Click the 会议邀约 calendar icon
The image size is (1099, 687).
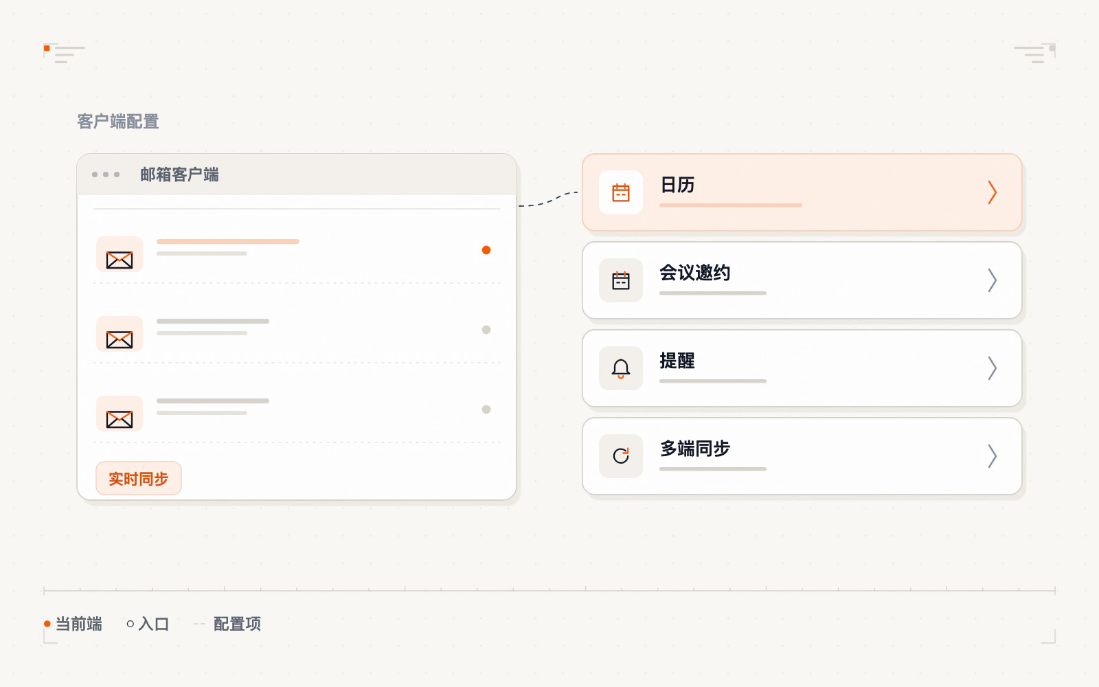tap(621, 280)
